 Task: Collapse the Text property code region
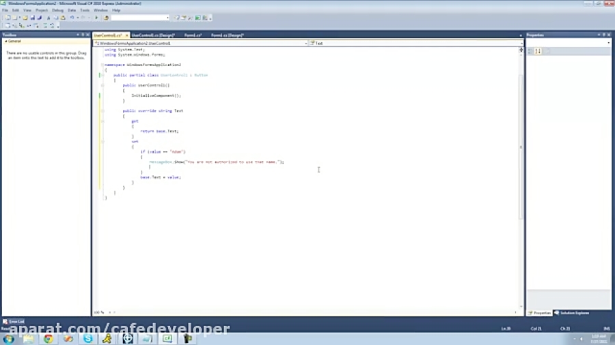tap(102, 111)
